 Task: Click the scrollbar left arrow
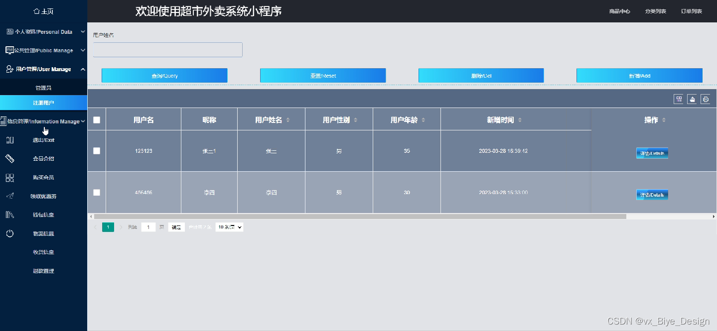click(90, 217)
